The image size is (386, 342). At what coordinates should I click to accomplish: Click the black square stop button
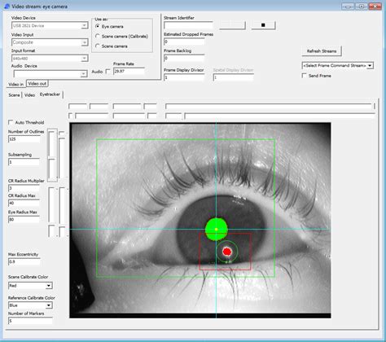point(263,25)
